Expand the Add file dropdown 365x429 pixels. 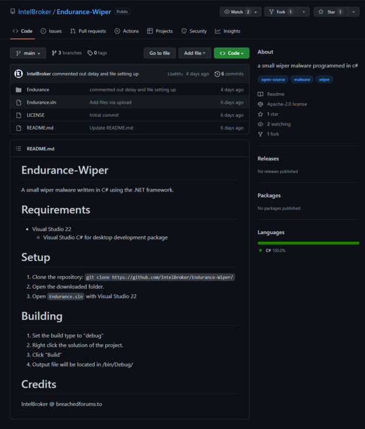click(194, 53)
